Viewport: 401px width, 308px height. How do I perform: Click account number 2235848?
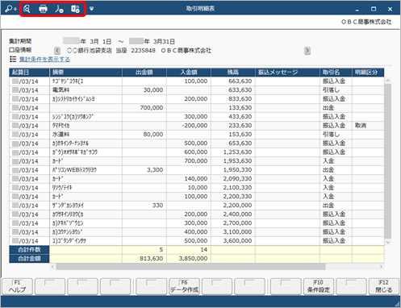pyautogui.click(x=143, y=51)
